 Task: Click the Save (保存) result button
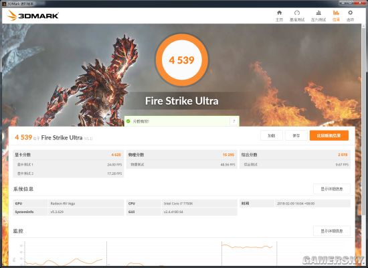(x=296, y=135)
